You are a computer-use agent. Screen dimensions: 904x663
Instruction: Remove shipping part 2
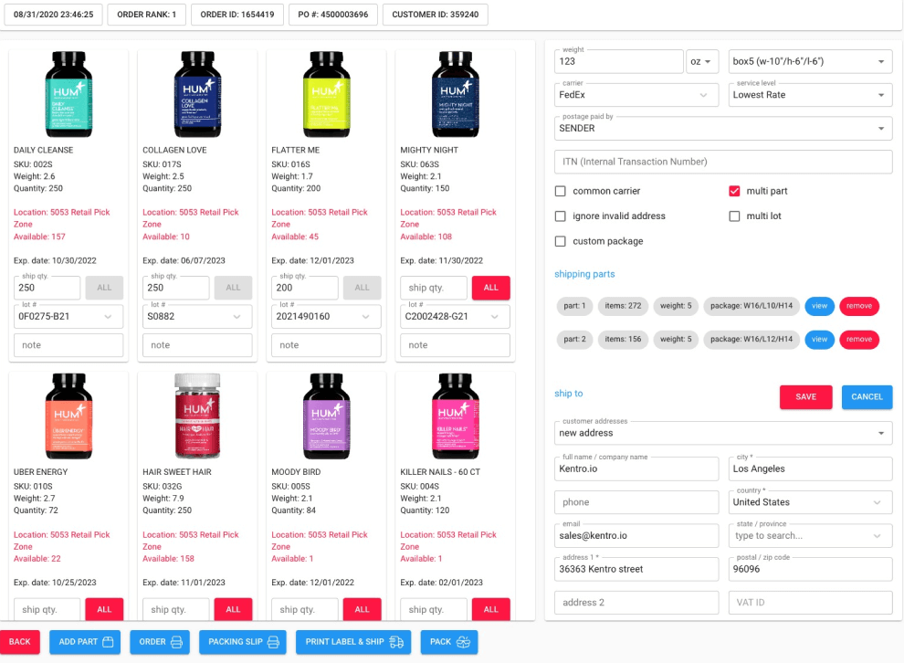click(859, 340)
